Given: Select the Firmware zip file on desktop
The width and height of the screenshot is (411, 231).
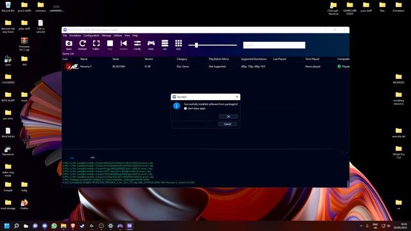Looking at the screenshot, I should (24, 44).
